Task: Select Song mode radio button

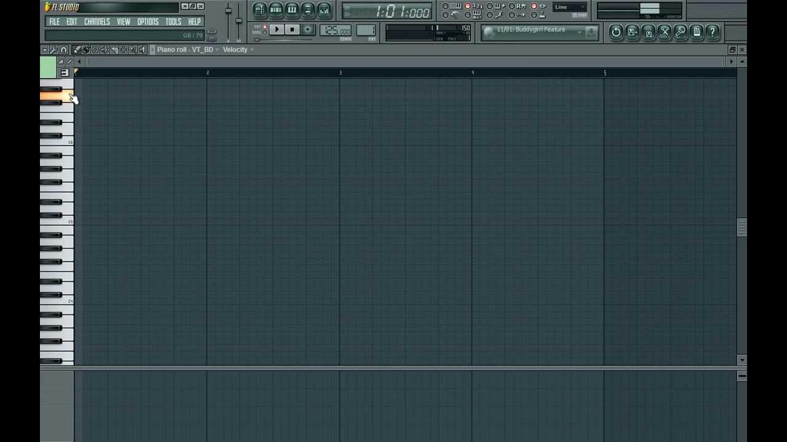Action: tap(265, 32)
